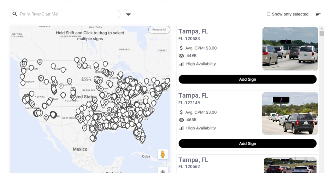Enable Show only selected checkbox

[x=268, y=14]
